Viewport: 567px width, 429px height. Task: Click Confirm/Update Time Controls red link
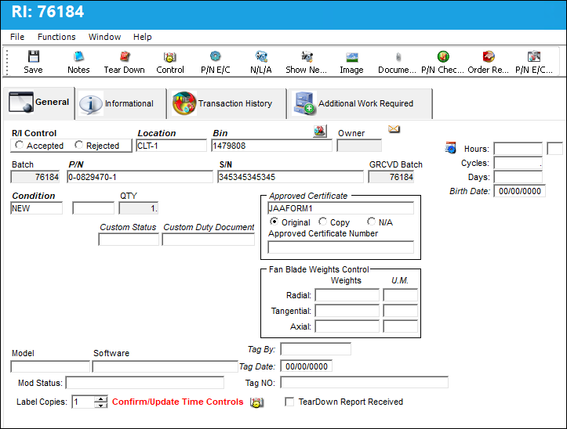click(177, 402)
